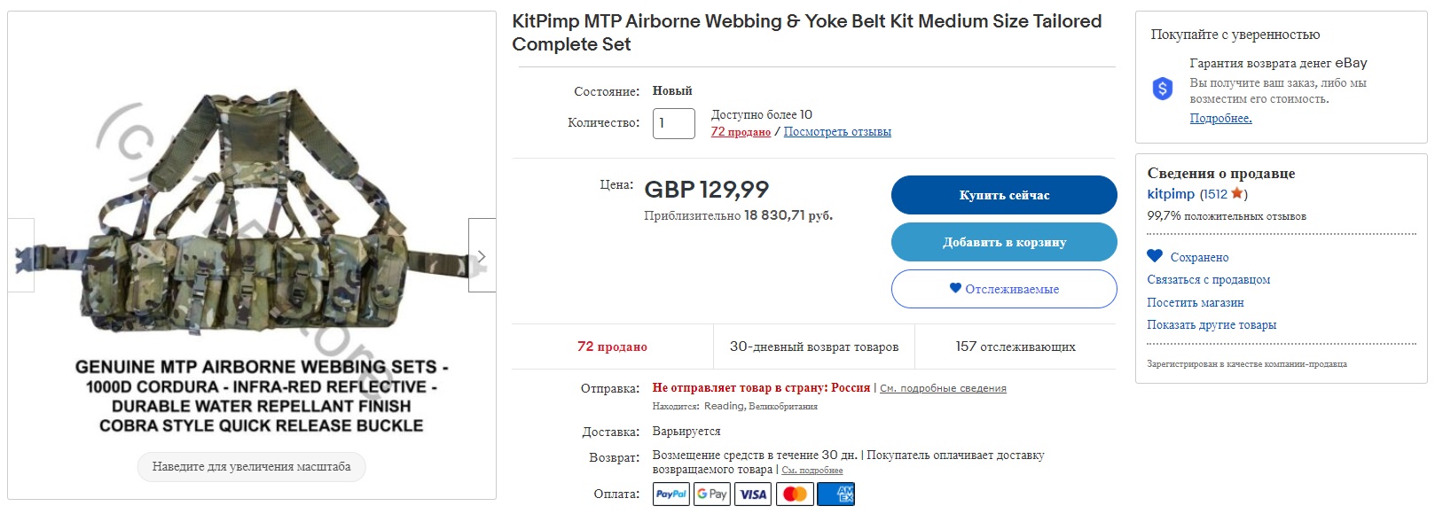Click Visit store link
This screenshot has height=514, width=1435.
click(1195, 302)
